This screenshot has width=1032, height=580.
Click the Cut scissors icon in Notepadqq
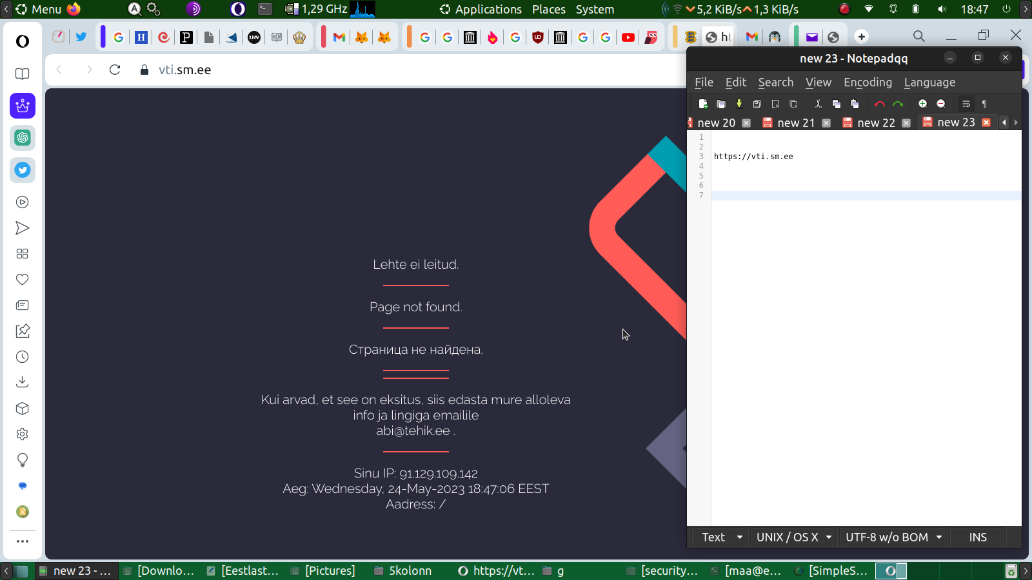[818, 104]
